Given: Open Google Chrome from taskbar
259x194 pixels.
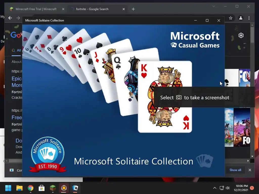Looking at the screenshot, I should tap(31, 188).
